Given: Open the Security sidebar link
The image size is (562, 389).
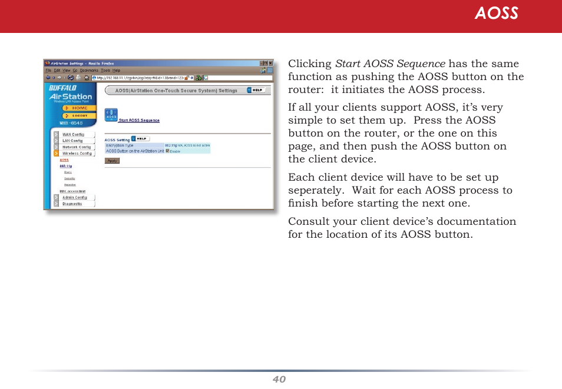Looking at the screenshot, I should (70, 178).
